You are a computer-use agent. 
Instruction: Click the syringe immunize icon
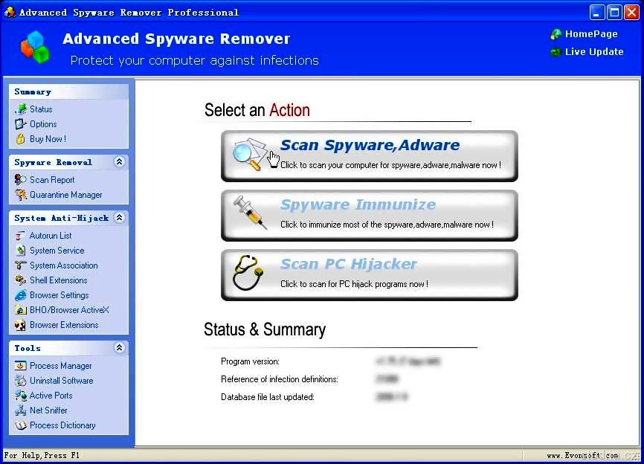click(x=250, y=212)
